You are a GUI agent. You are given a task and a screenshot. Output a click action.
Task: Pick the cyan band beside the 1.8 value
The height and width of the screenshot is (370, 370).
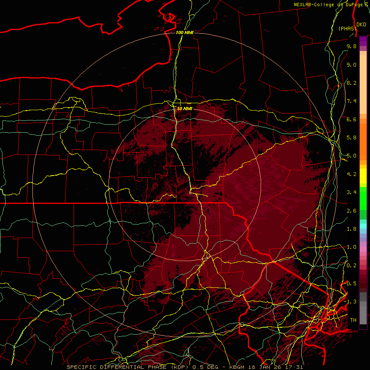[x=363, y=226]
